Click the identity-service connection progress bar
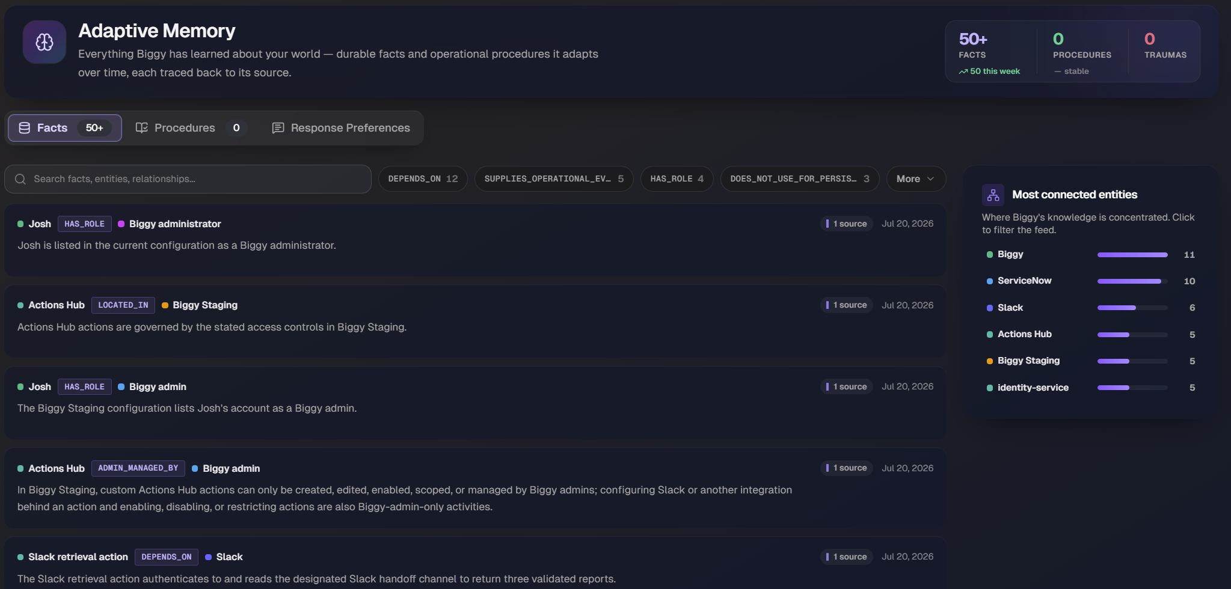This screenshot has width=1231, height=589. click(1132, 388)
